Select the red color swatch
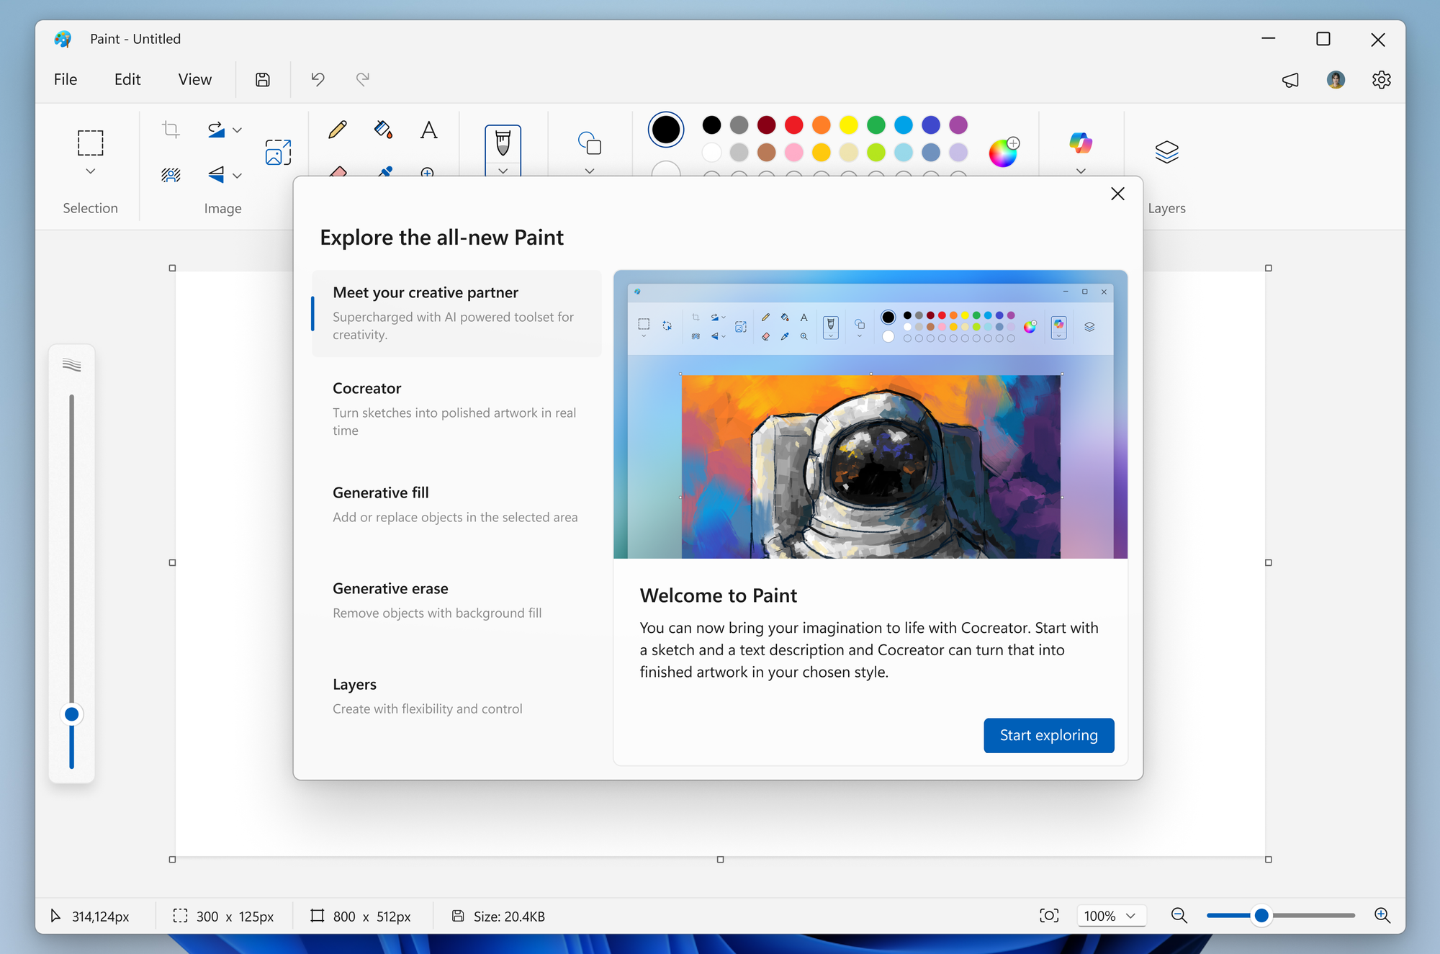The width and height of the screenshot is (1440, 954). click(x=793, y=125)
